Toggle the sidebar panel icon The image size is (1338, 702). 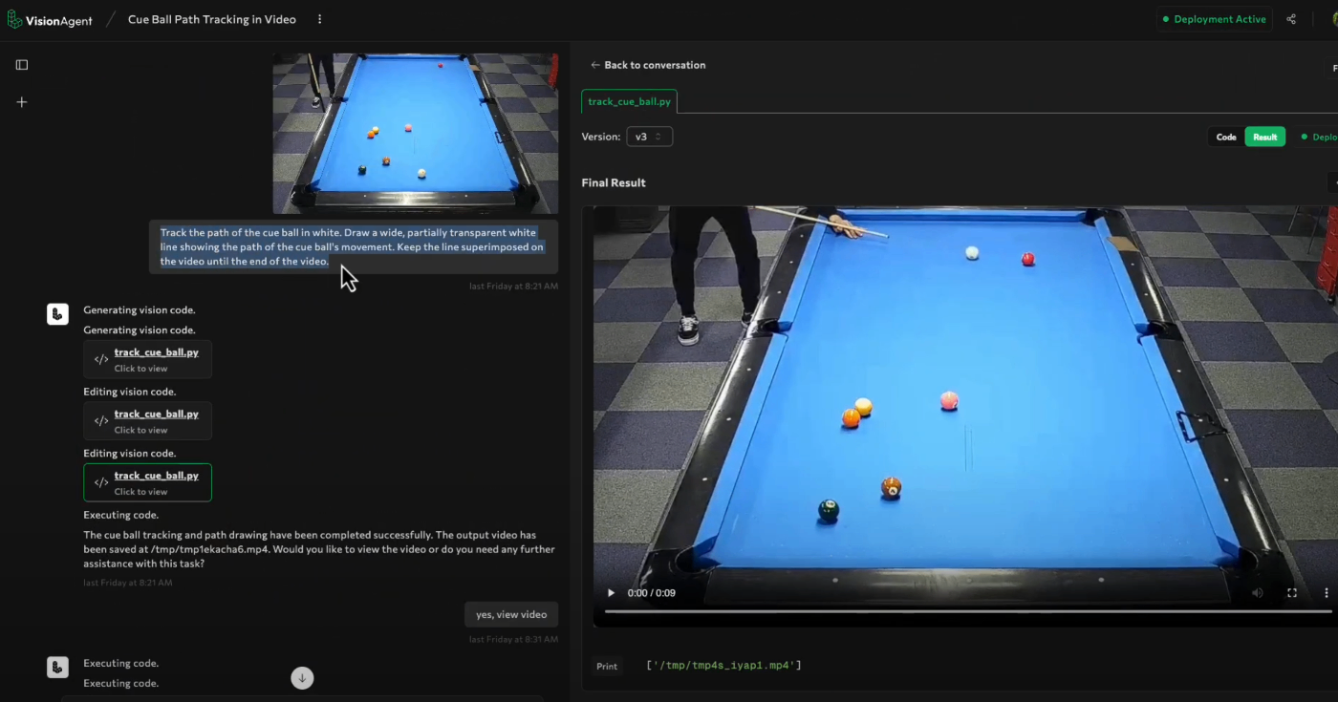[22, 65]
